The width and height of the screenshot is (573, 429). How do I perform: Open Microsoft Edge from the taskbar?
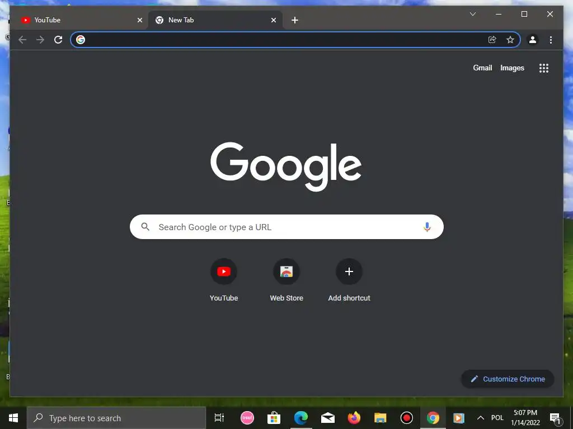pos(301,418)
